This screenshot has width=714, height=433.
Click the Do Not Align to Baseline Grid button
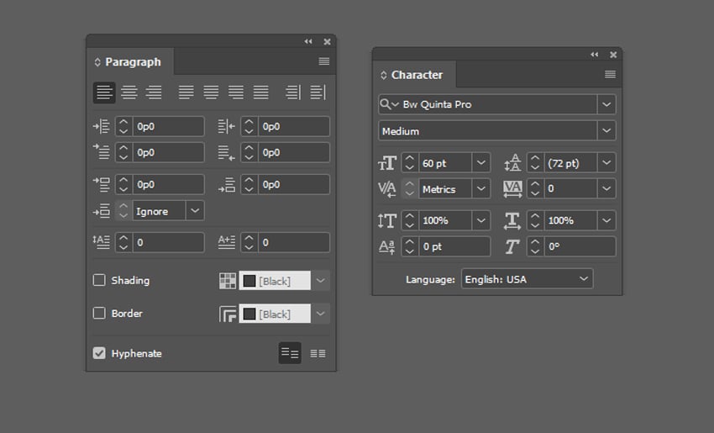click(x=290, y=354)
